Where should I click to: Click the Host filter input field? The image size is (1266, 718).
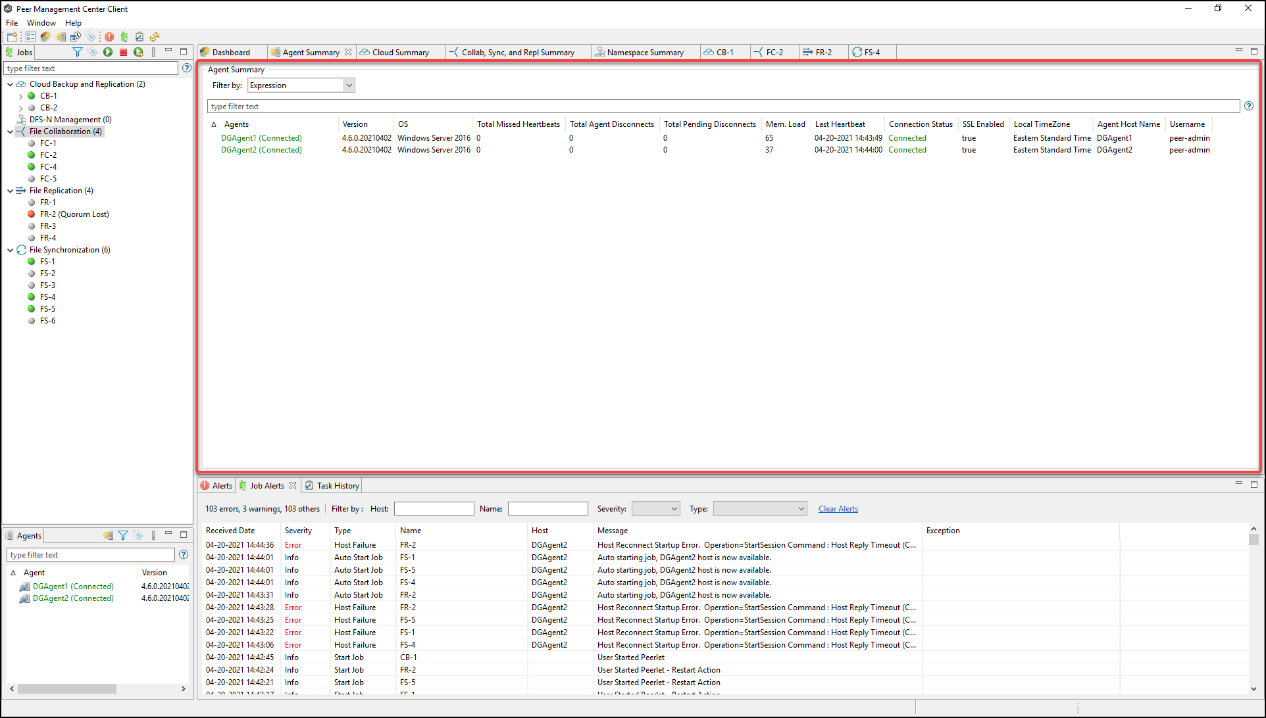pyautogui.click(x=434, y=508)
